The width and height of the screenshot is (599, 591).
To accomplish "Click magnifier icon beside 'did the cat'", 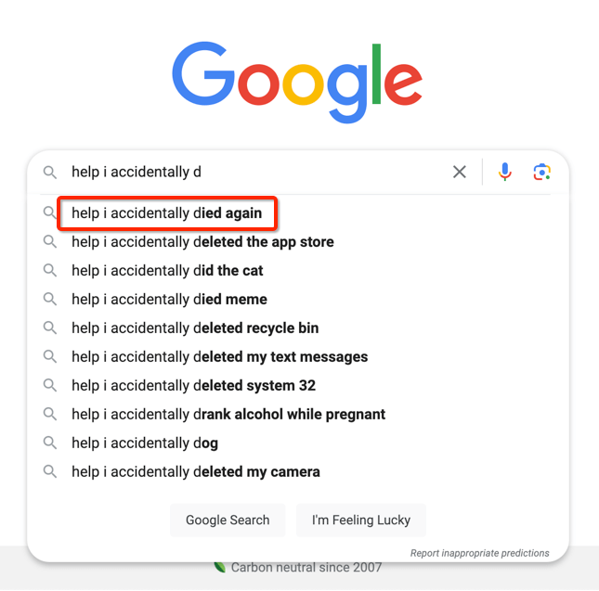I will [x=49, y=271].
